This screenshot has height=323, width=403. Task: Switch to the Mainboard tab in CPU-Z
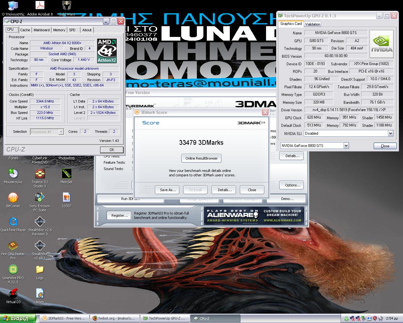[x=42, y=30]
